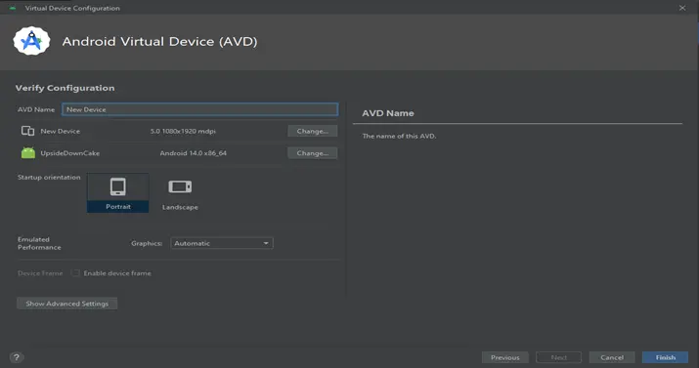The height and width of the screenshot is (368, 699).
Task: Click 'The name of this AVD.' description
Action: coord(399,136)
